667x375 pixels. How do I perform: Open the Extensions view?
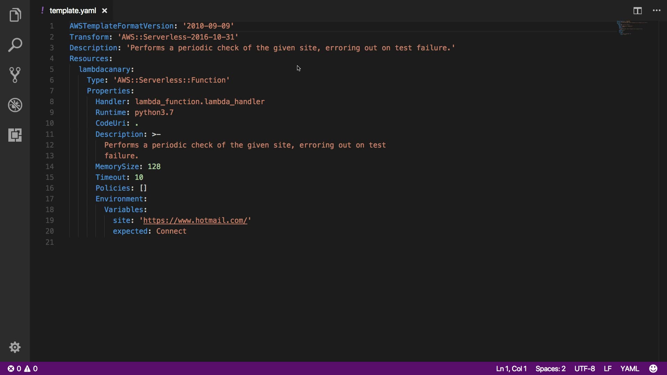15,135
